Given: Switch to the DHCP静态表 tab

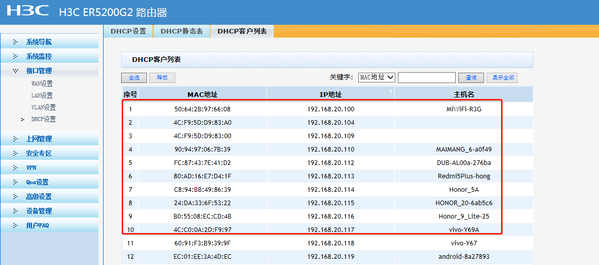Looking at the screenshot, I should pos(181,31).
